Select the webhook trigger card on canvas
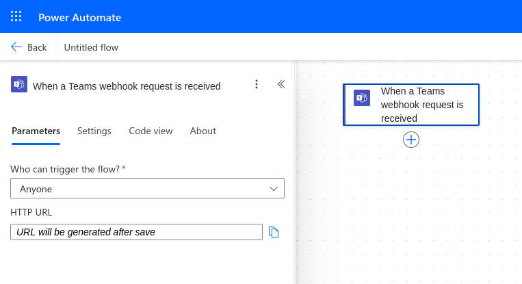 (411, 105)
